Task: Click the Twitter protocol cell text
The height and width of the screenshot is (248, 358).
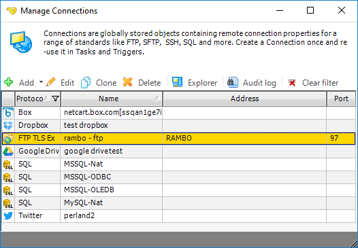Action: tap(31, 215)
